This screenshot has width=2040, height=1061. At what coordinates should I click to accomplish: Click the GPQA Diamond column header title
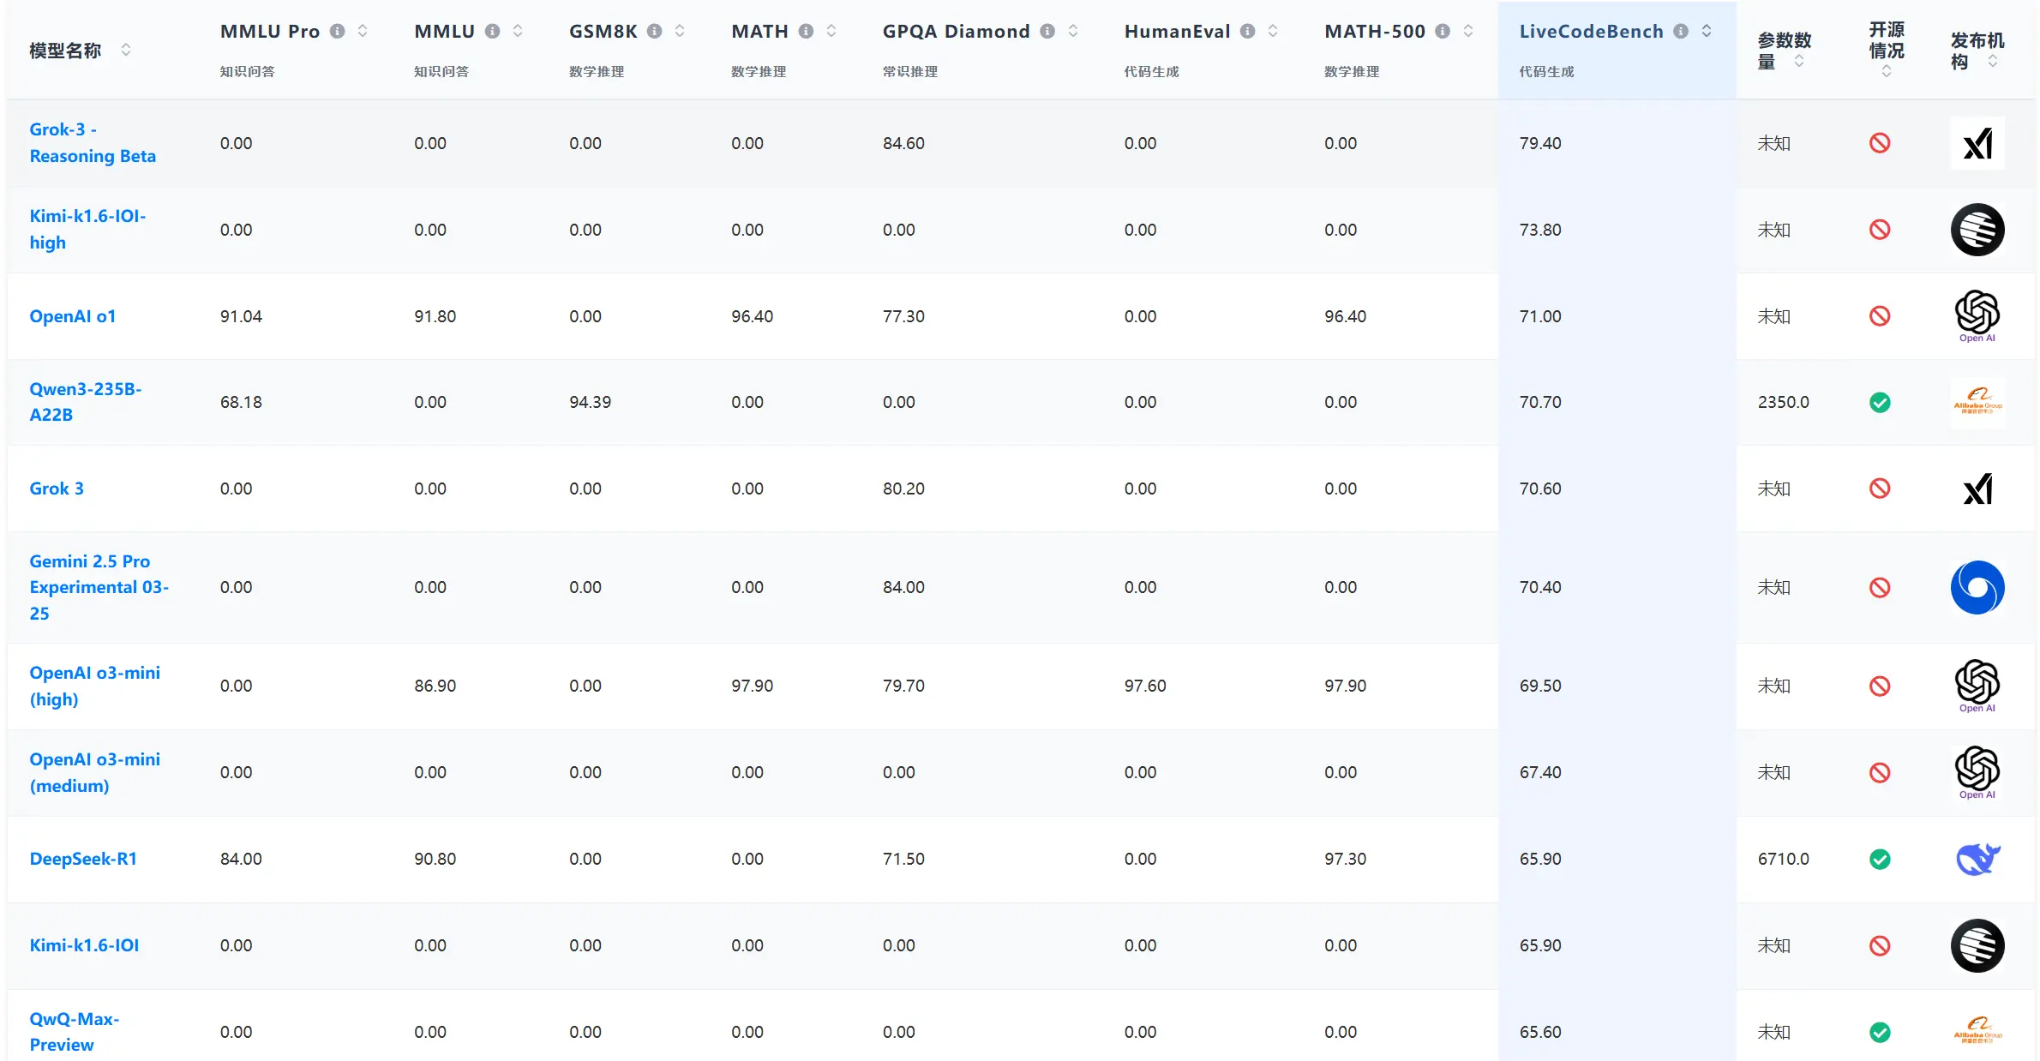pyautogui.click(x=957, y=32)
